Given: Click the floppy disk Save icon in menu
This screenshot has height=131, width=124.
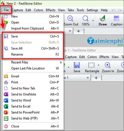Looking at the screenshot, I should click(x=6, y=36).
